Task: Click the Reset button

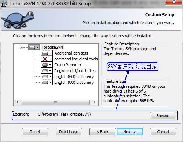Action: click(35, 132)
